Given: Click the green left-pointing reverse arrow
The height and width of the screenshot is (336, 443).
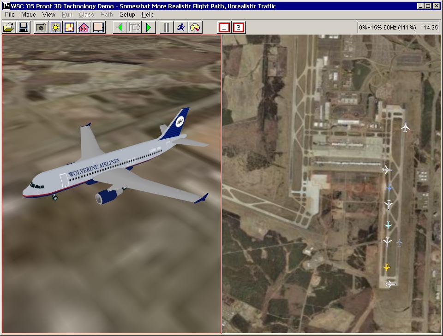Looking at the screenshot, I should click(x=120, y=28).
